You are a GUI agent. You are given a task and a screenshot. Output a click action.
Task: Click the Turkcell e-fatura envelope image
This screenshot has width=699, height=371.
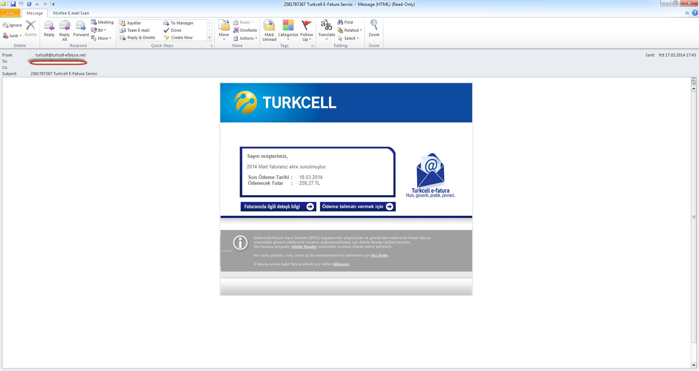(x=430, y=175)
